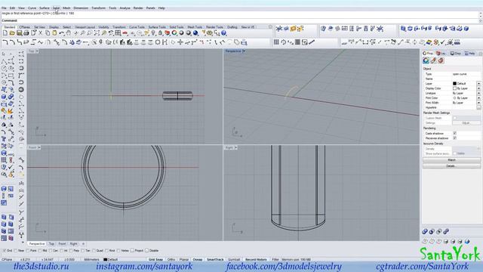The width and height of the screenshot is (483, 272).
Task: Click the Options gear icon
Action: pos(210,33)
